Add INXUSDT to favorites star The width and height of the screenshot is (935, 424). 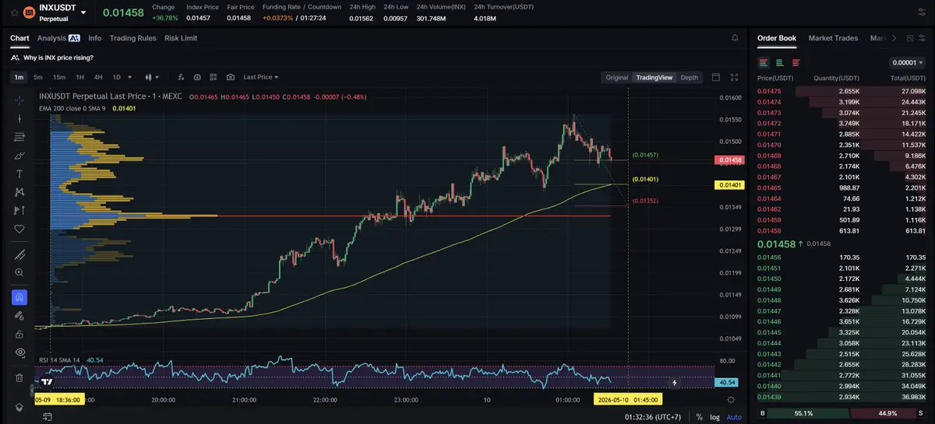point(12,12)
